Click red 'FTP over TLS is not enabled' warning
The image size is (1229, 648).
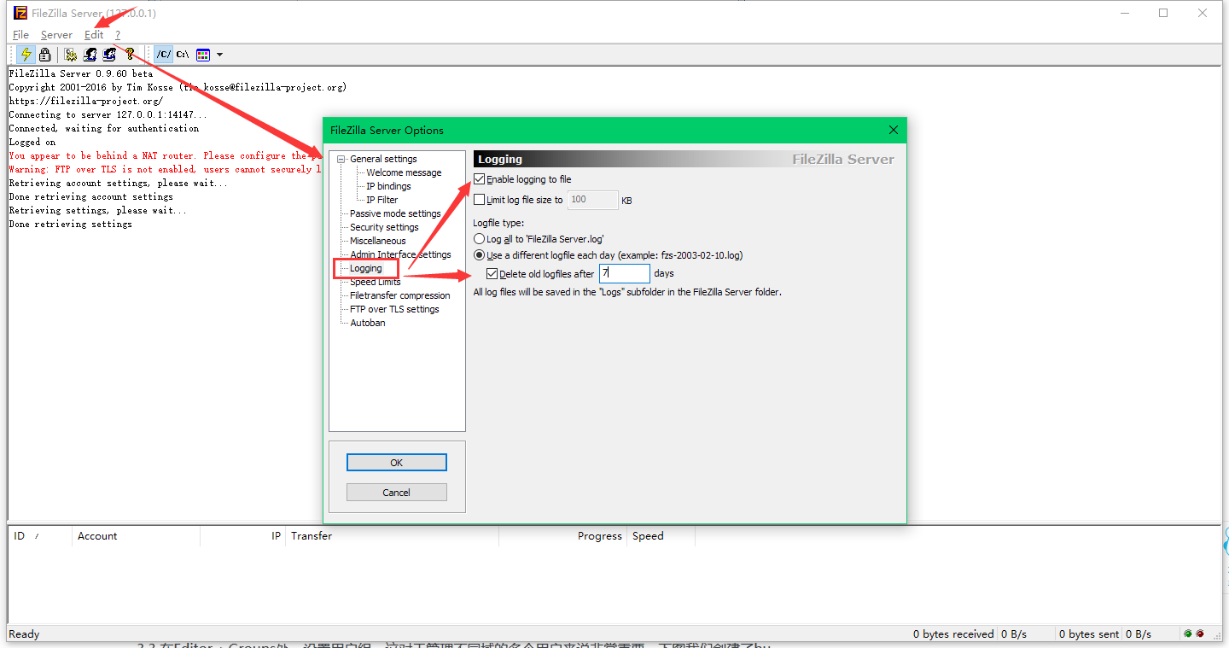166,169
